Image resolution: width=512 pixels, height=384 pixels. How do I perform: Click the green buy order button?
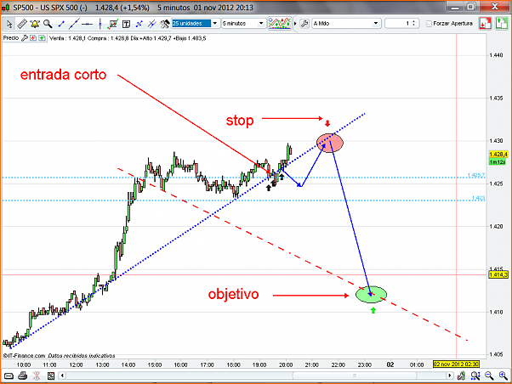(502, 24)
